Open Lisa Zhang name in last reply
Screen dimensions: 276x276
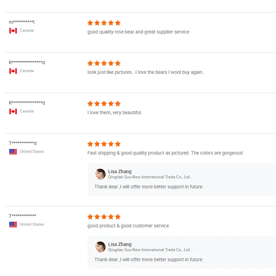[x=120, y=244]
